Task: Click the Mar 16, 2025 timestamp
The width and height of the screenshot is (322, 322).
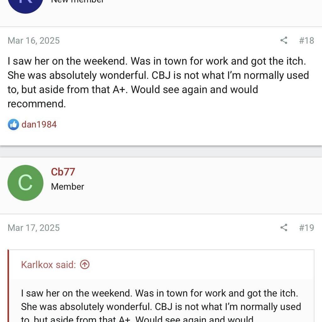Action: click(x=34, y=41)
